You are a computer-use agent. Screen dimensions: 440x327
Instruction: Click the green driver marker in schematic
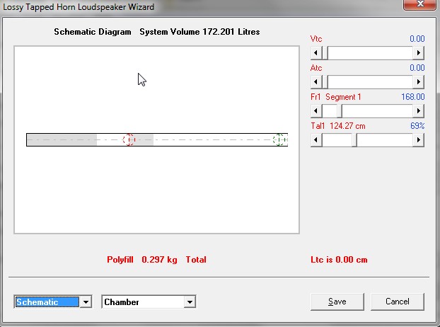279,139
